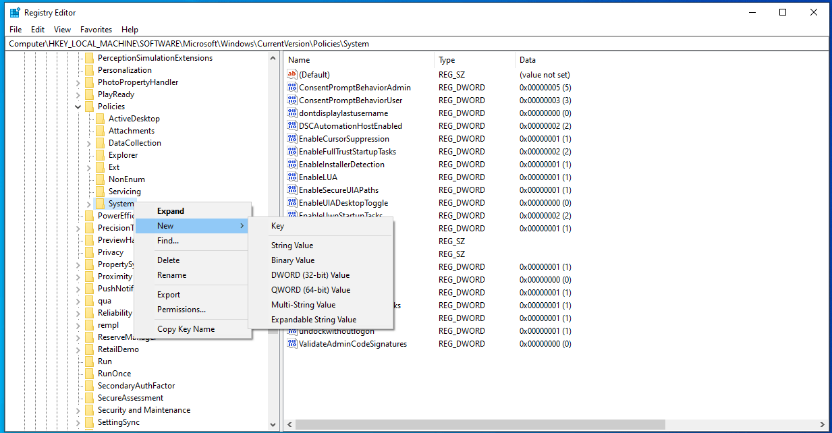Collapse the Policies key
832x433 pixels.
(78, 107)
